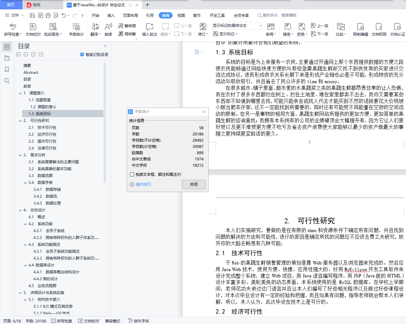The height and width of the screenshot is (324, 406).
Task: Click 缺失字体 in status bar
Action: [139, 321]
